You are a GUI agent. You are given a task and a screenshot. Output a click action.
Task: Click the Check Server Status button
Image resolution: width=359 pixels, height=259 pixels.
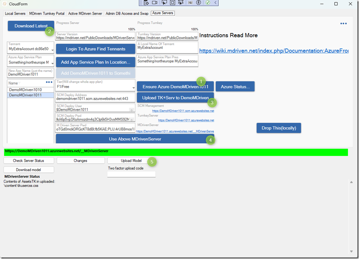click(29, 160)
